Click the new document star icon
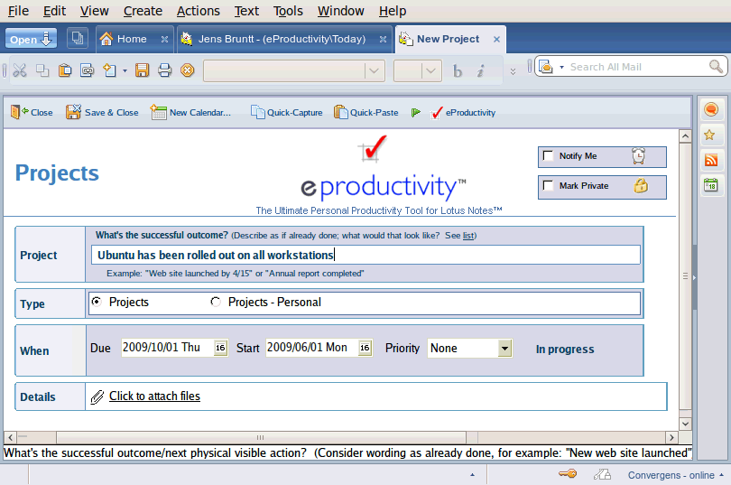 109,70
